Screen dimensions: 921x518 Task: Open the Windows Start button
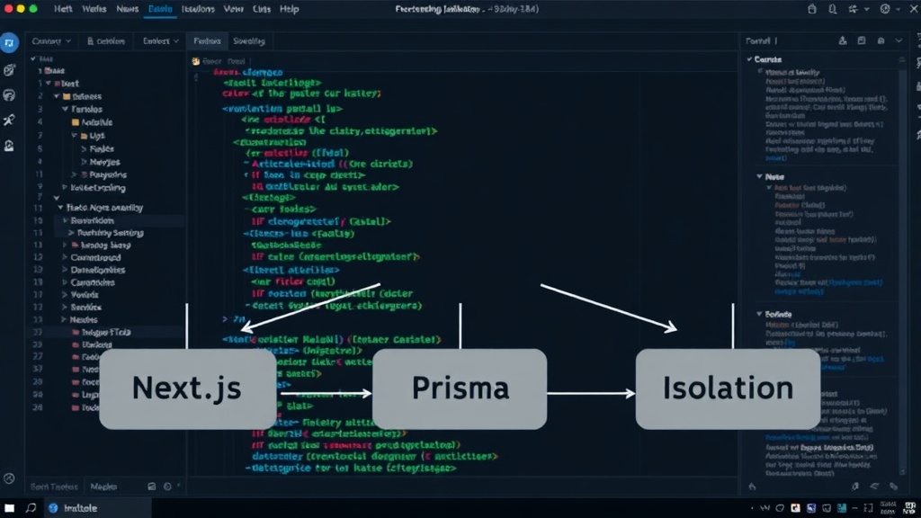(x=9, y=508)
